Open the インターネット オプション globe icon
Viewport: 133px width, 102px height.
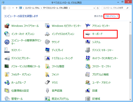(7, 34)
